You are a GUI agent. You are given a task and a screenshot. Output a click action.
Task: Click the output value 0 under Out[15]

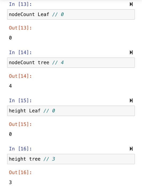(10, 134)
